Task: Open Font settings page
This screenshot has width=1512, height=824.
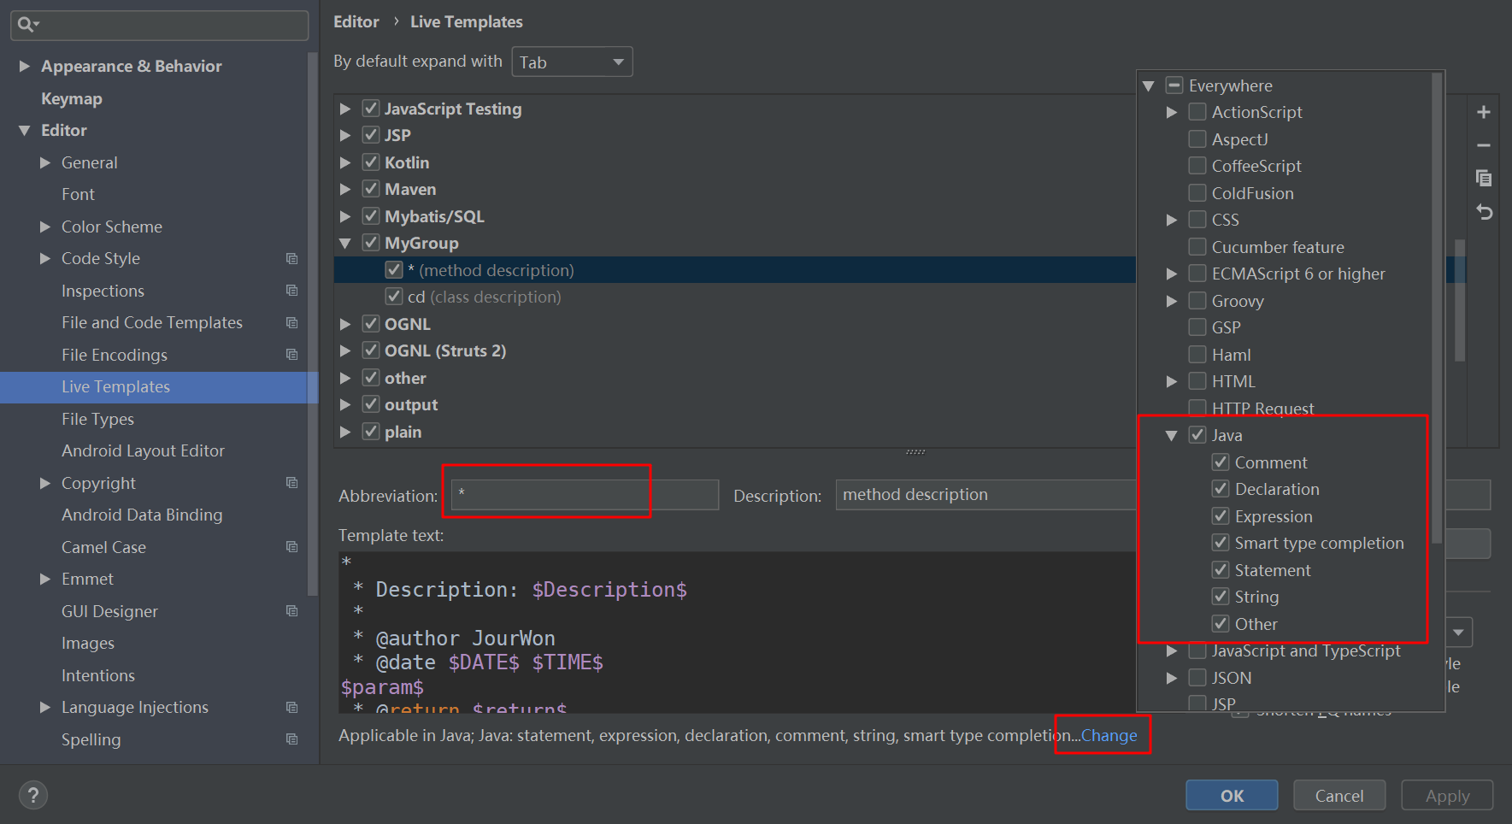Action: [78, 194]
